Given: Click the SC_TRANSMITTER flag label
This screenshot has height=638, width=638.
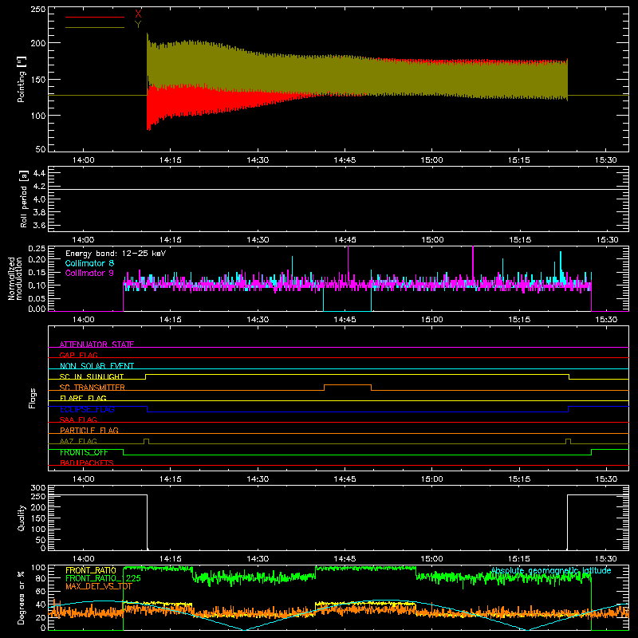Looking at the screenshot, I should (93, 388).
